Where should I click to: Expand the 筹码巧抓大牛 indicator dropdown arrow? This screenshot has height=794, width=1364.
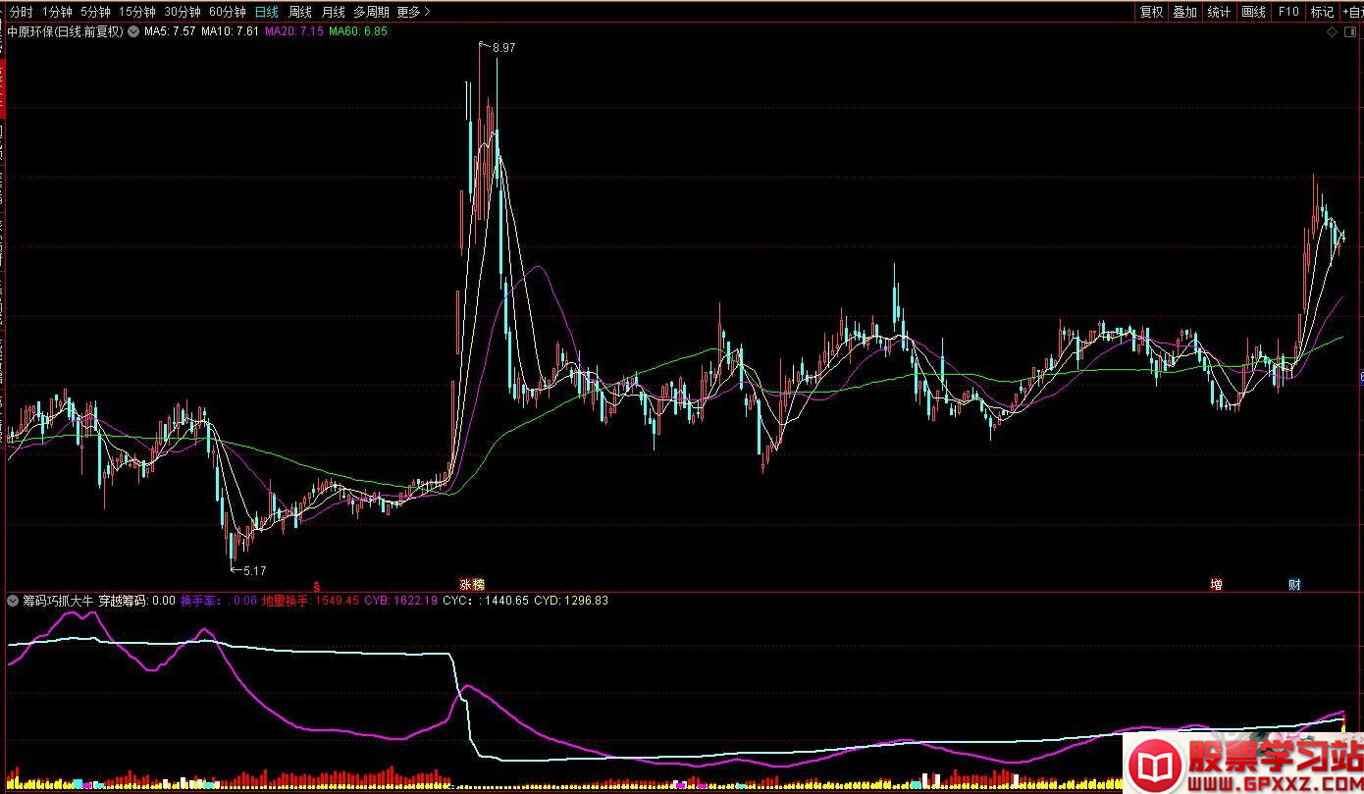pos(13,601)
